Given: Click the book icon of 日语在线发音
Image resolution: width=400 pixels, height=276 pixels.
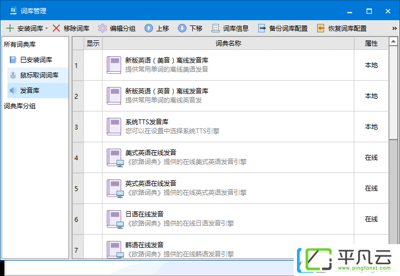Looking at the screenshot, I should coord(115,219).
